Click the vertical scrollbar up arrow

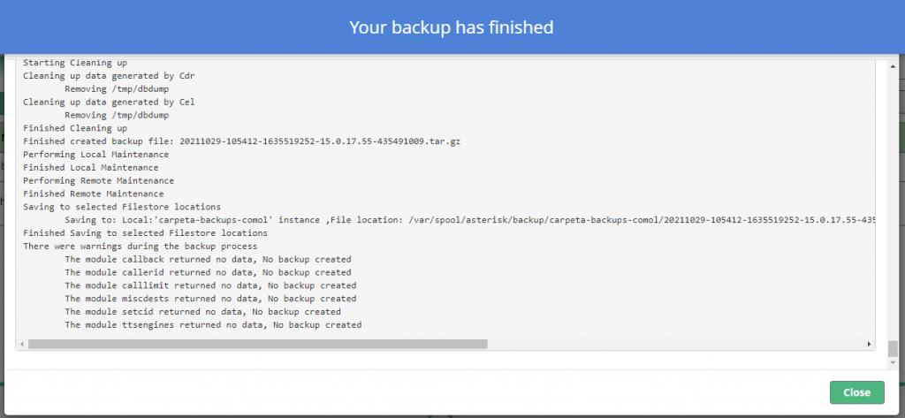pyautogui.click(x=893, y=67)
